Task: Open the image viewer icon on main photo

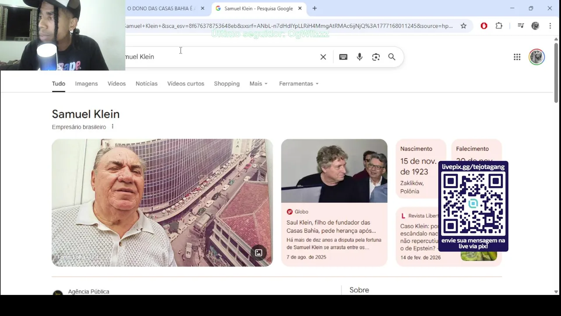Action: 259,252
